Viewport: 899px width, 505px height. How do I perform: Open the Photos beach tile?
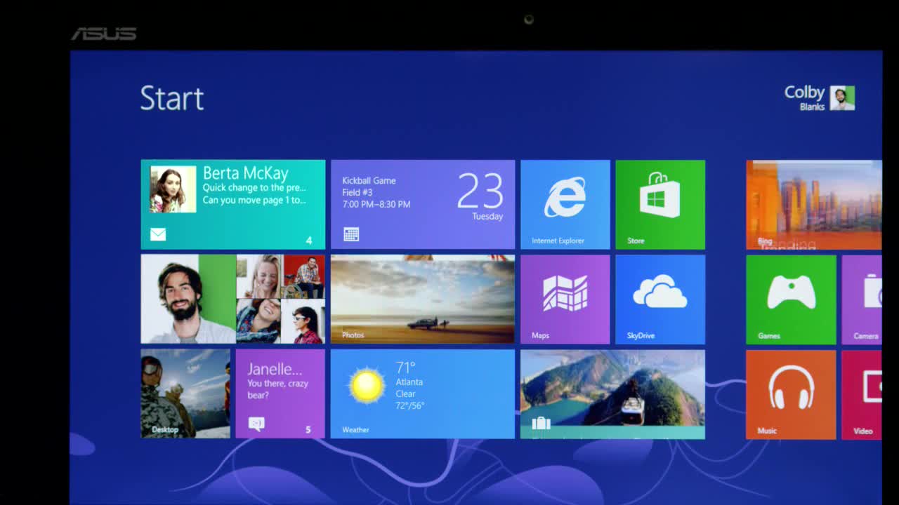coord(423,299)
